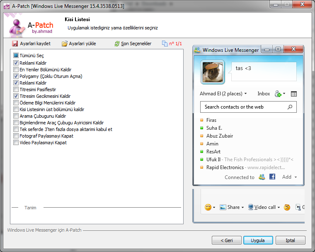Viewport: 315px width, 252px height.
Task: Enable the Titresimi Pasiflestir checkbox
Action: (16, 90)
